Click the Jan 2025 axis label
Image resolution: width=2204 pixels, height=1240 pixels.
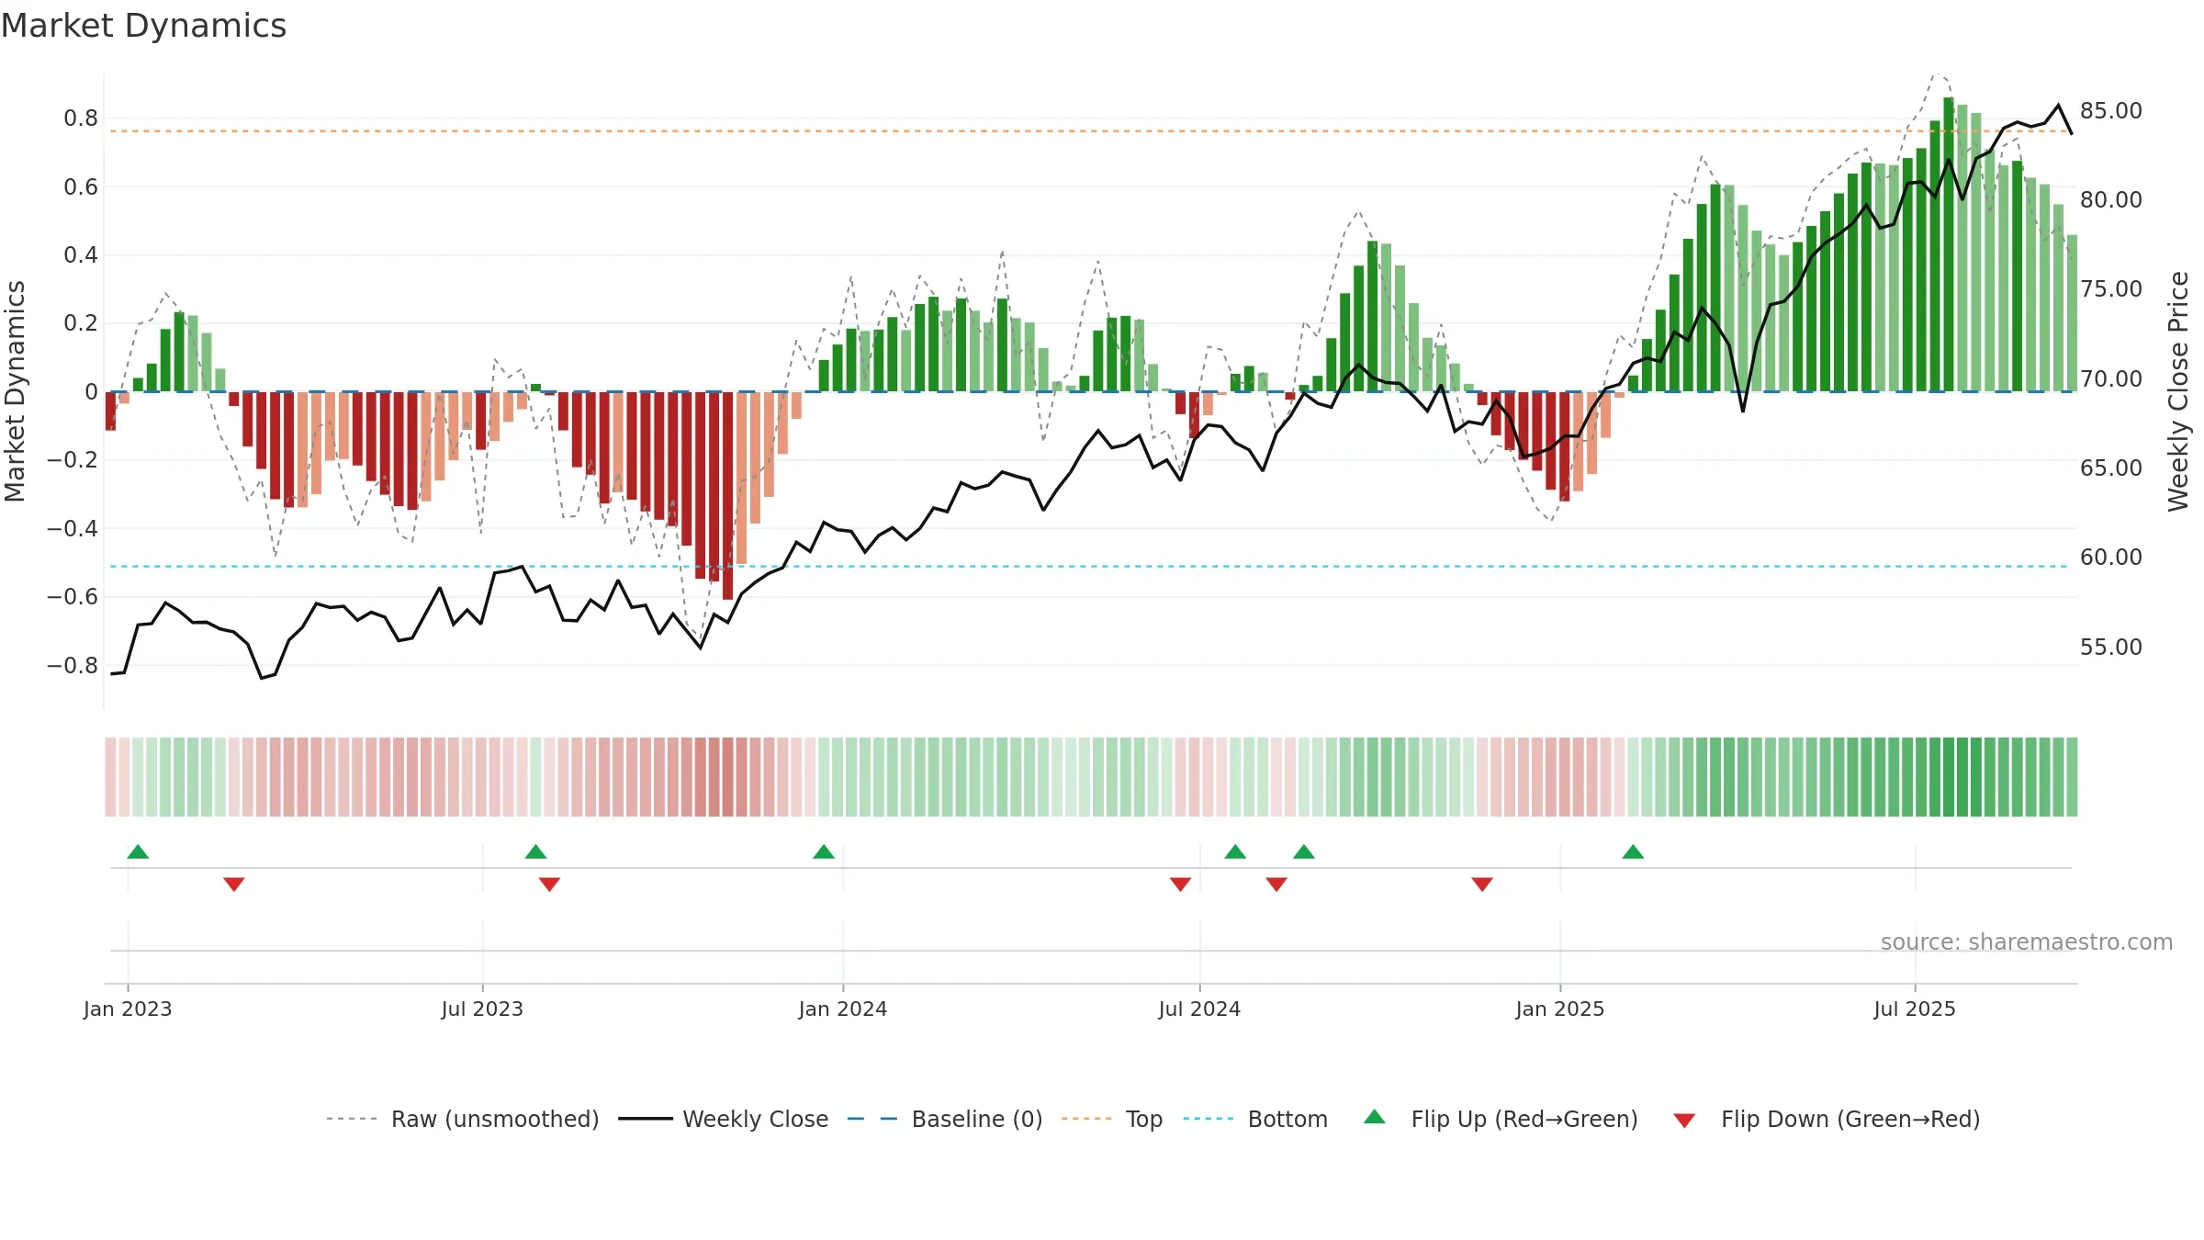(1560, 1009)
